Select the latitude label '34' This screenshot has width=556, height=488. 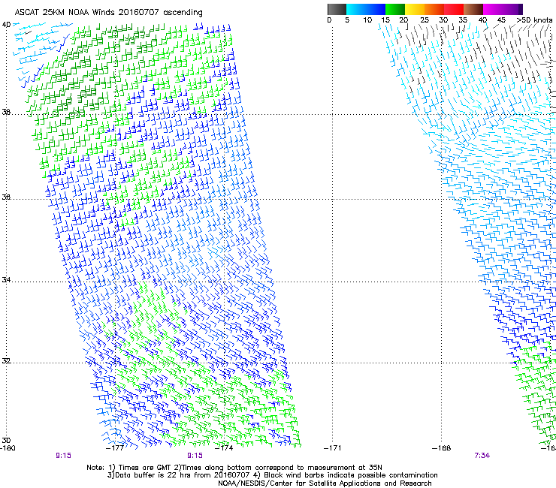[6, 280]
